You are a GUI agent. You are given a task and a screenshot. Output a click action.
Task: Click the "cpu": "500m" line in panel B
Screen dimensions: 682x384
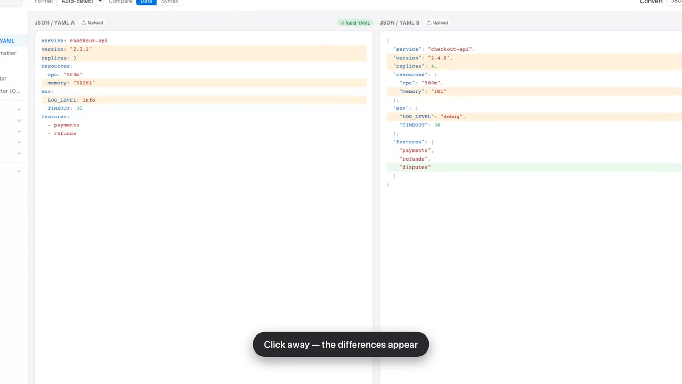tap(421, 83)
